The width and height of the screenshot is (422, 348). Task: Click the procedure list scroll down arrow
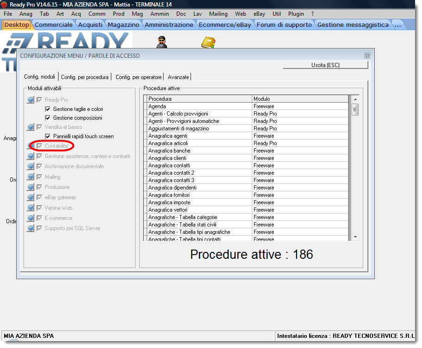355,237
